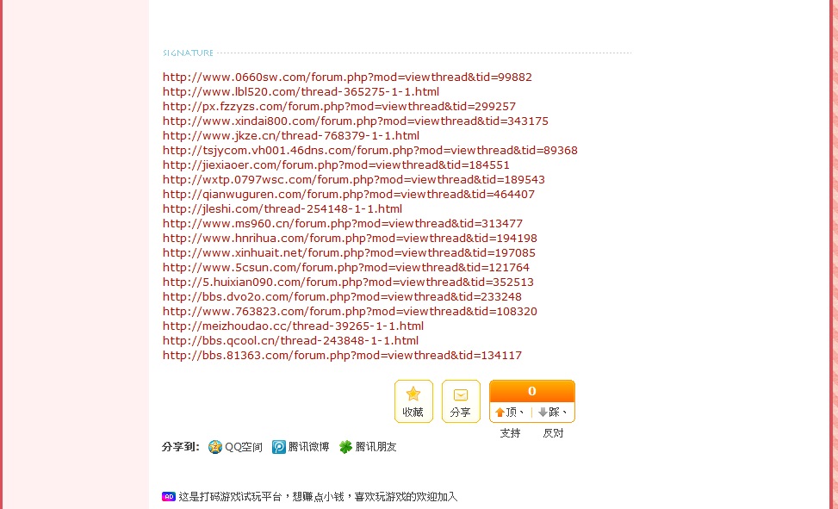Click the 腾讯微博 share icon
Viewport: 838px width, 509px height.
(x=279, y=447)
